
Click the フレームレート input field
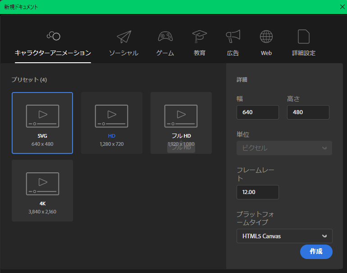pyautogui.click(x=257, y=192)
